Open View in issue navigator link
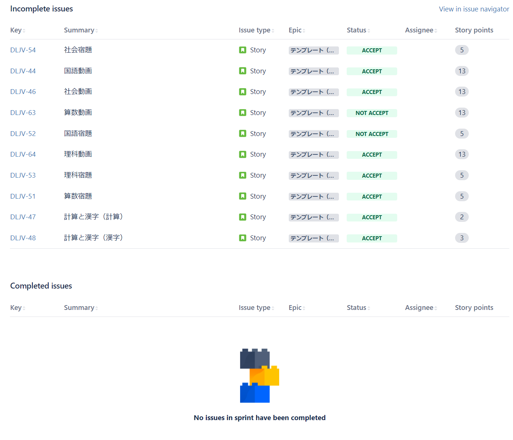Viewport: 513px width, 440px height. 474,9
